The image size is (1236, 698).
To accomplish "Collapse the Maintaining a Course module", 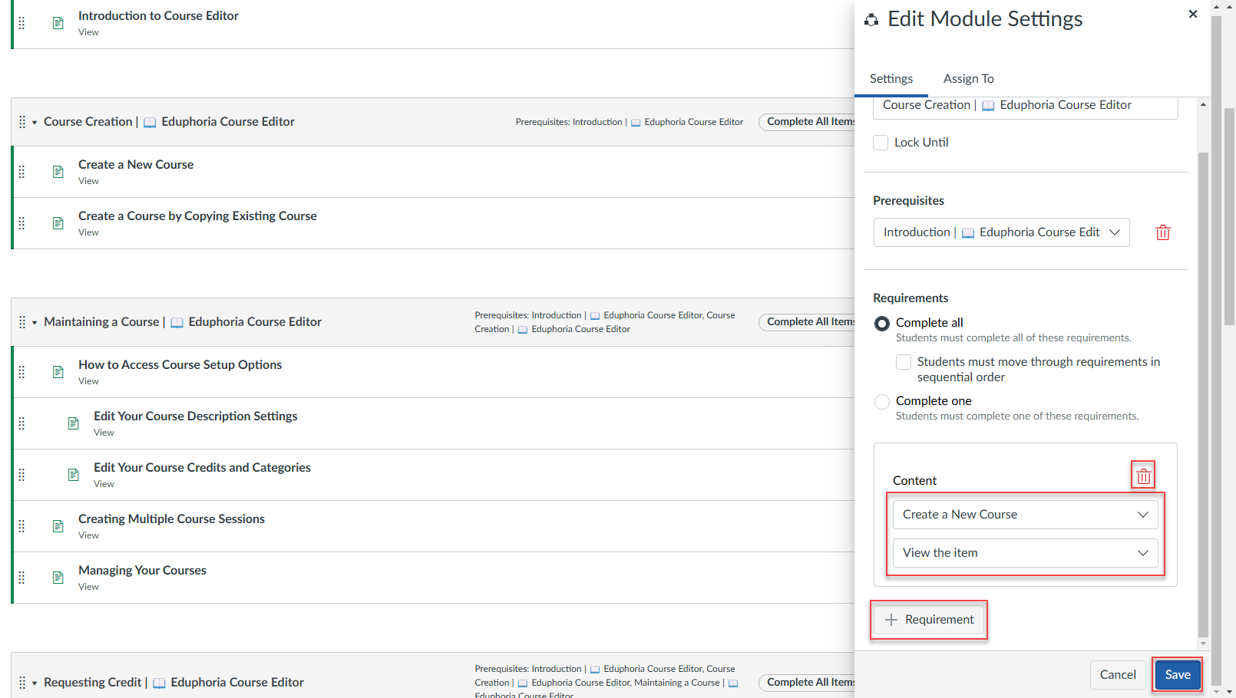I will tap(35, 323).
